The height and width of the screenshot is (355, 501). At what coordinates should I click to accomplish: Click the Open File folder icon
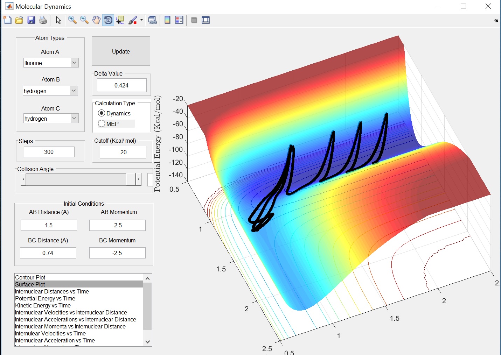coord(19,20)
